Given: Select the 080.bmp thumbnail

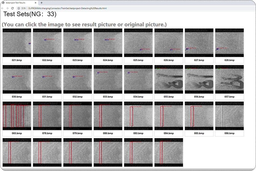Looking at the screenshot, I should [108, 116].
